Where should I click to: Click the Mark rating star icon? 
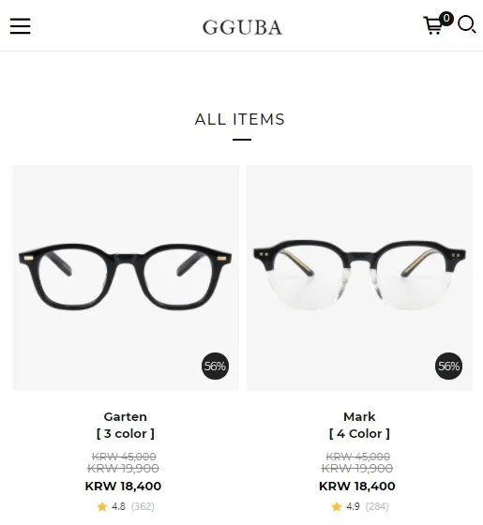(337, 506)
